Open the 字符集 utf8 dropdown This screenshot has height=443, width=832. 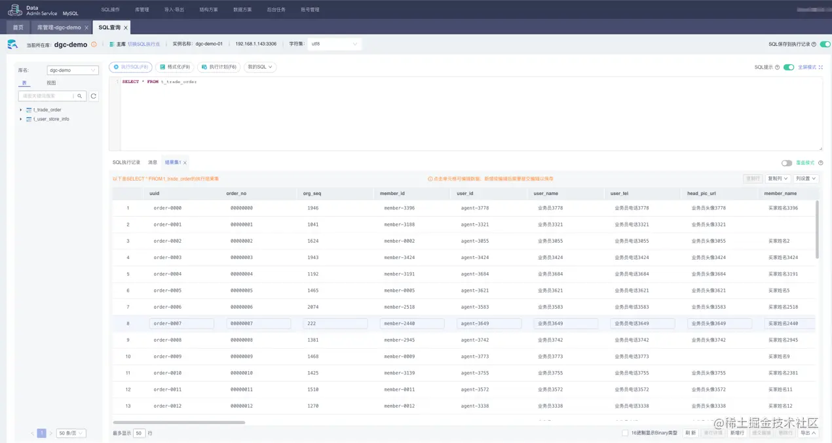(334, 44)
